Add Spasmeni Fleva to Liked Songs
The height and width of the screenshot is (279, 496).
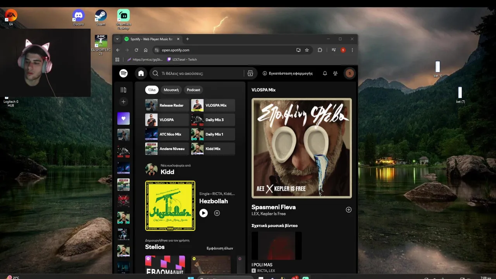pyautogui.click(x=349, y=210)
